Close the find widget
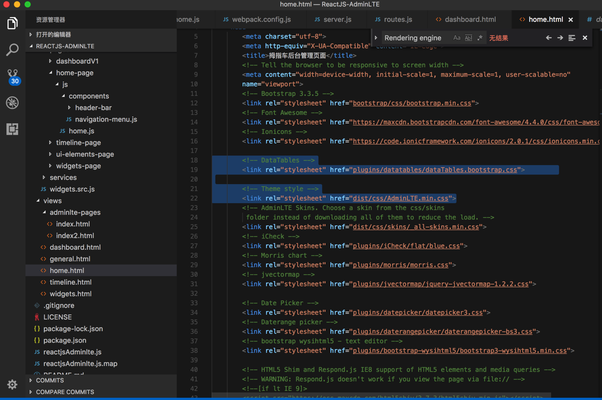 pyautogui.click(x=585, y=38)
